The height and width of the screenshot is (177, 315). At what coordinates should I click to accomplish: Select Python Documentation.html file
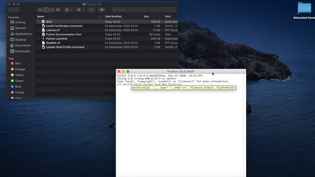[63, 34]
